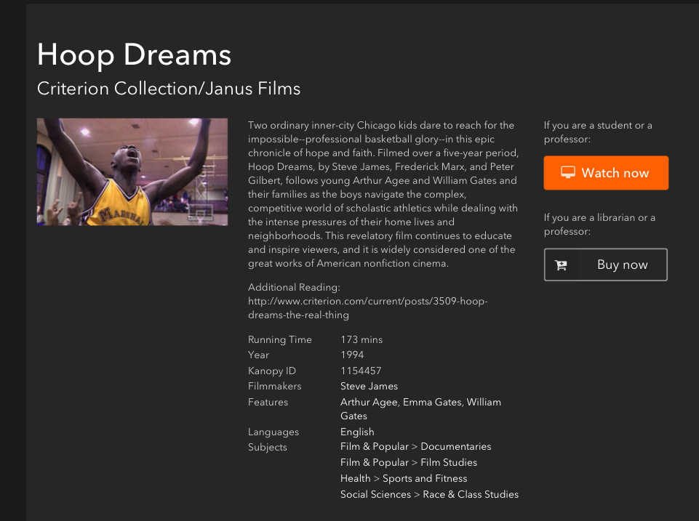Open the Health subject category
The width and height of the screenshot is (699, 521).
pyautogui.click(x=355, y=478)
